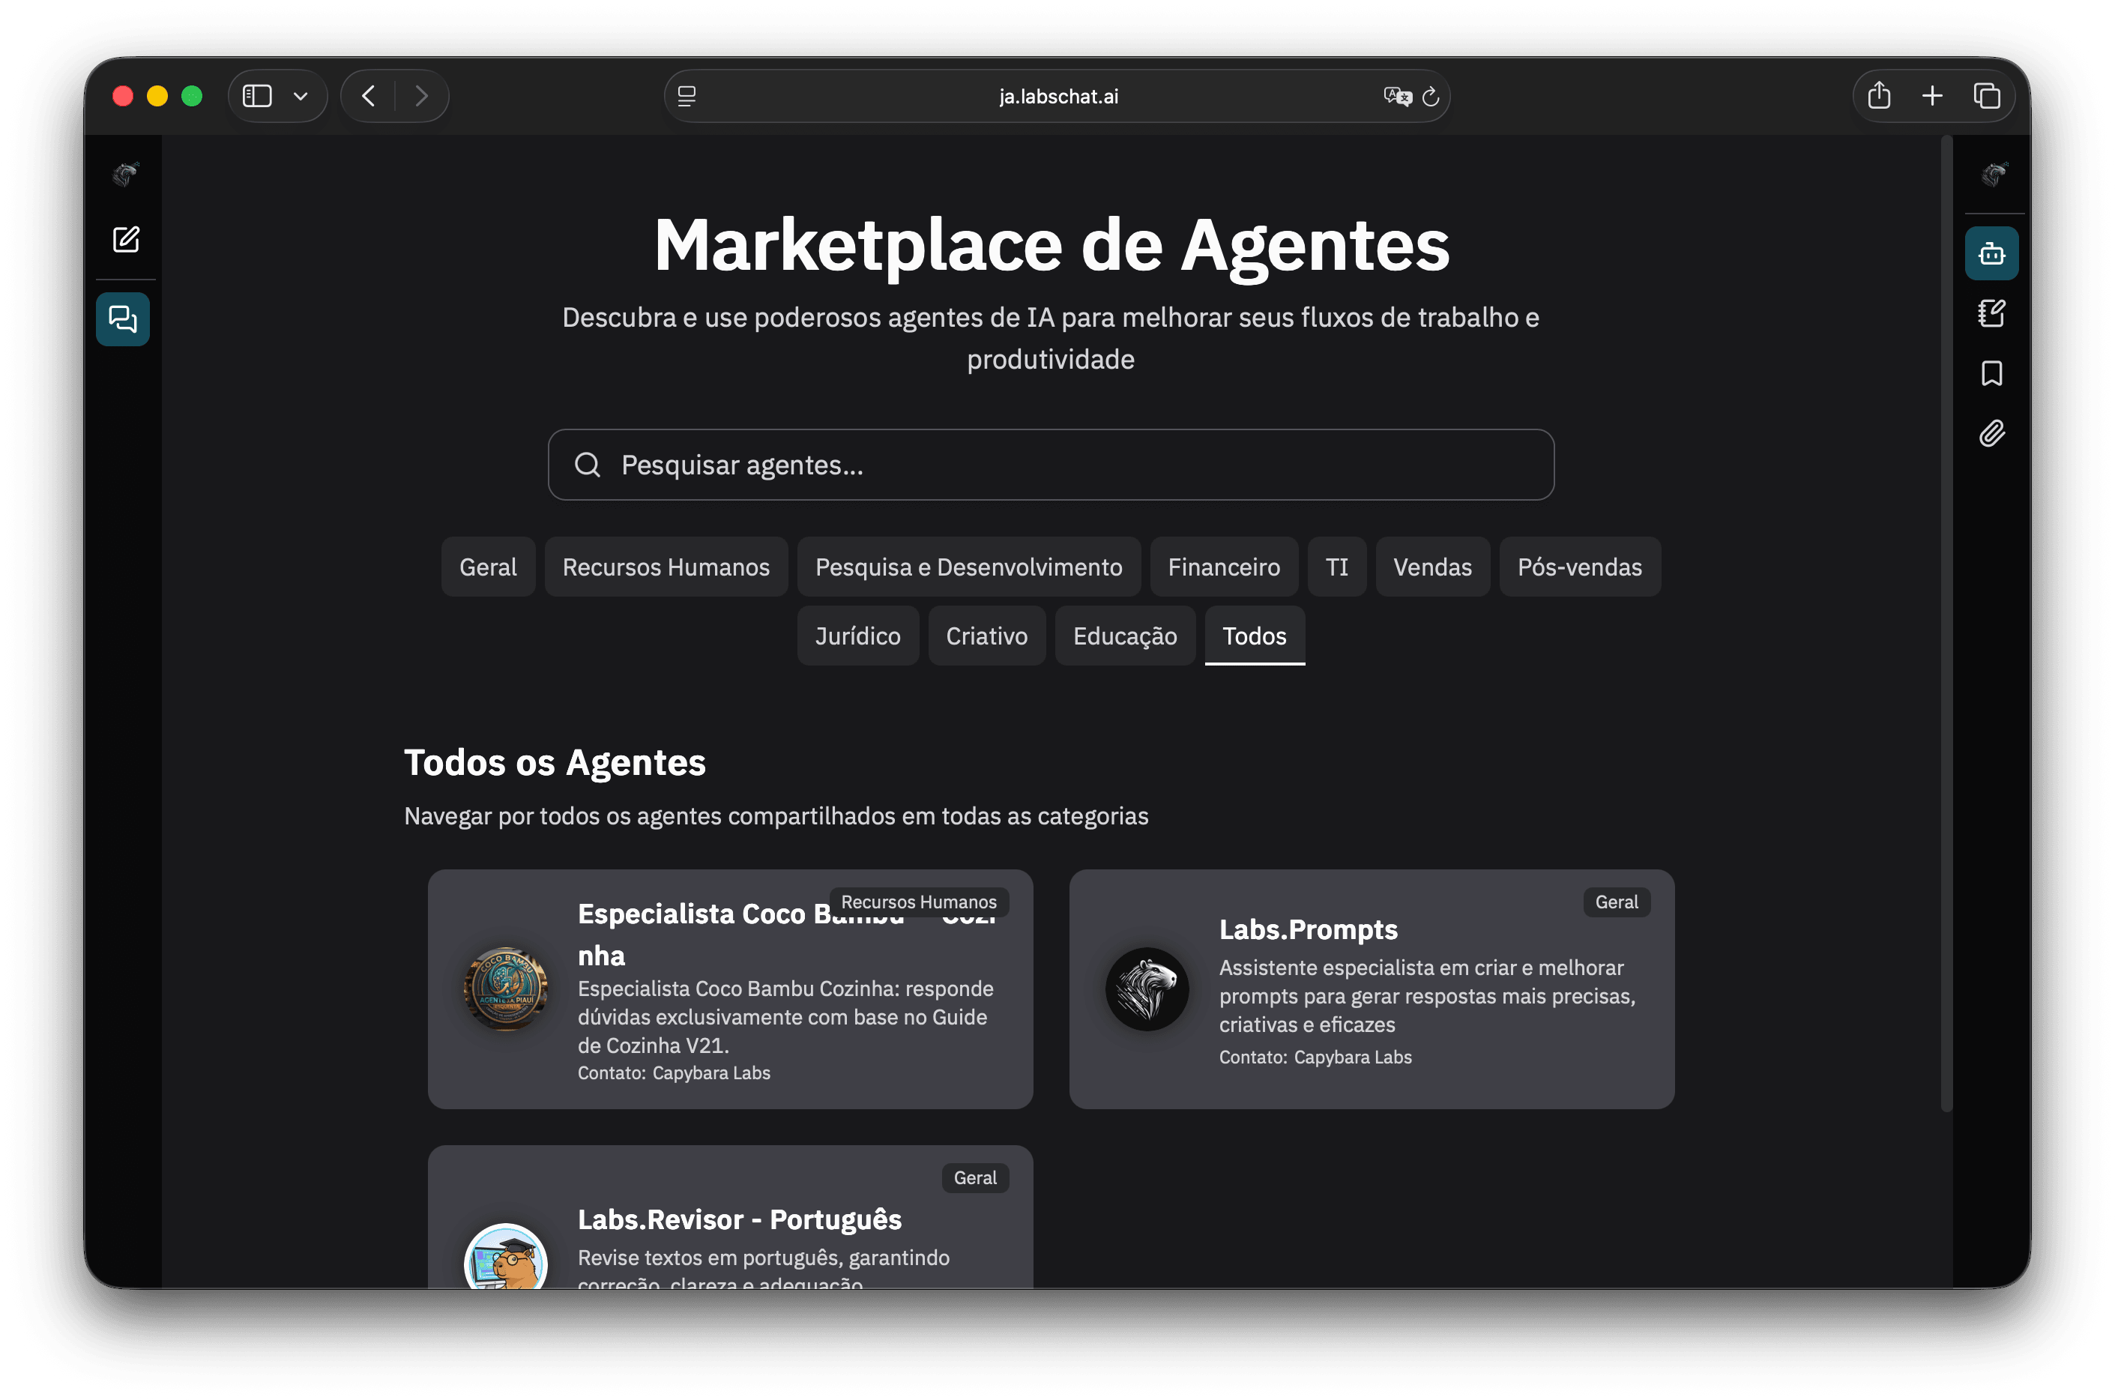Click the capybara logo in left sidebar
Viewport: 2115px width, 1400px height.
pyautogui.click(x=126, y=174)
